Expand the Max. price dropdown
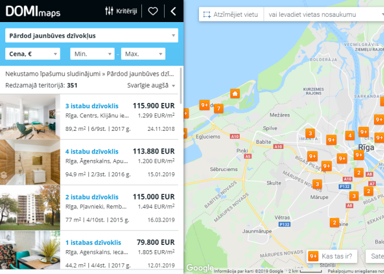 tap(143, 54)
